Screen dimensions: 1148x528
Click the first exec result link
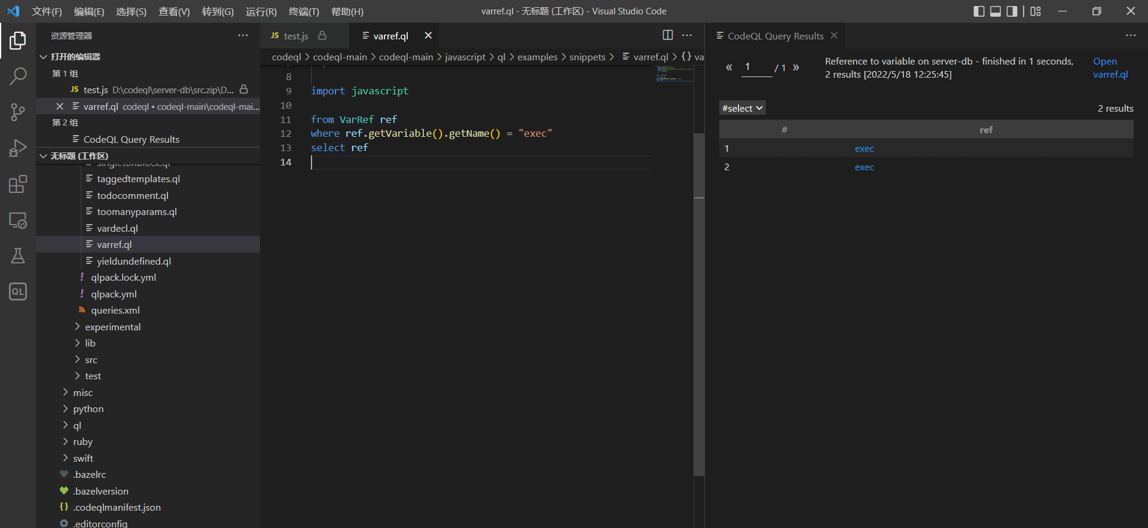pyautogui.click(x=864, y=149)
